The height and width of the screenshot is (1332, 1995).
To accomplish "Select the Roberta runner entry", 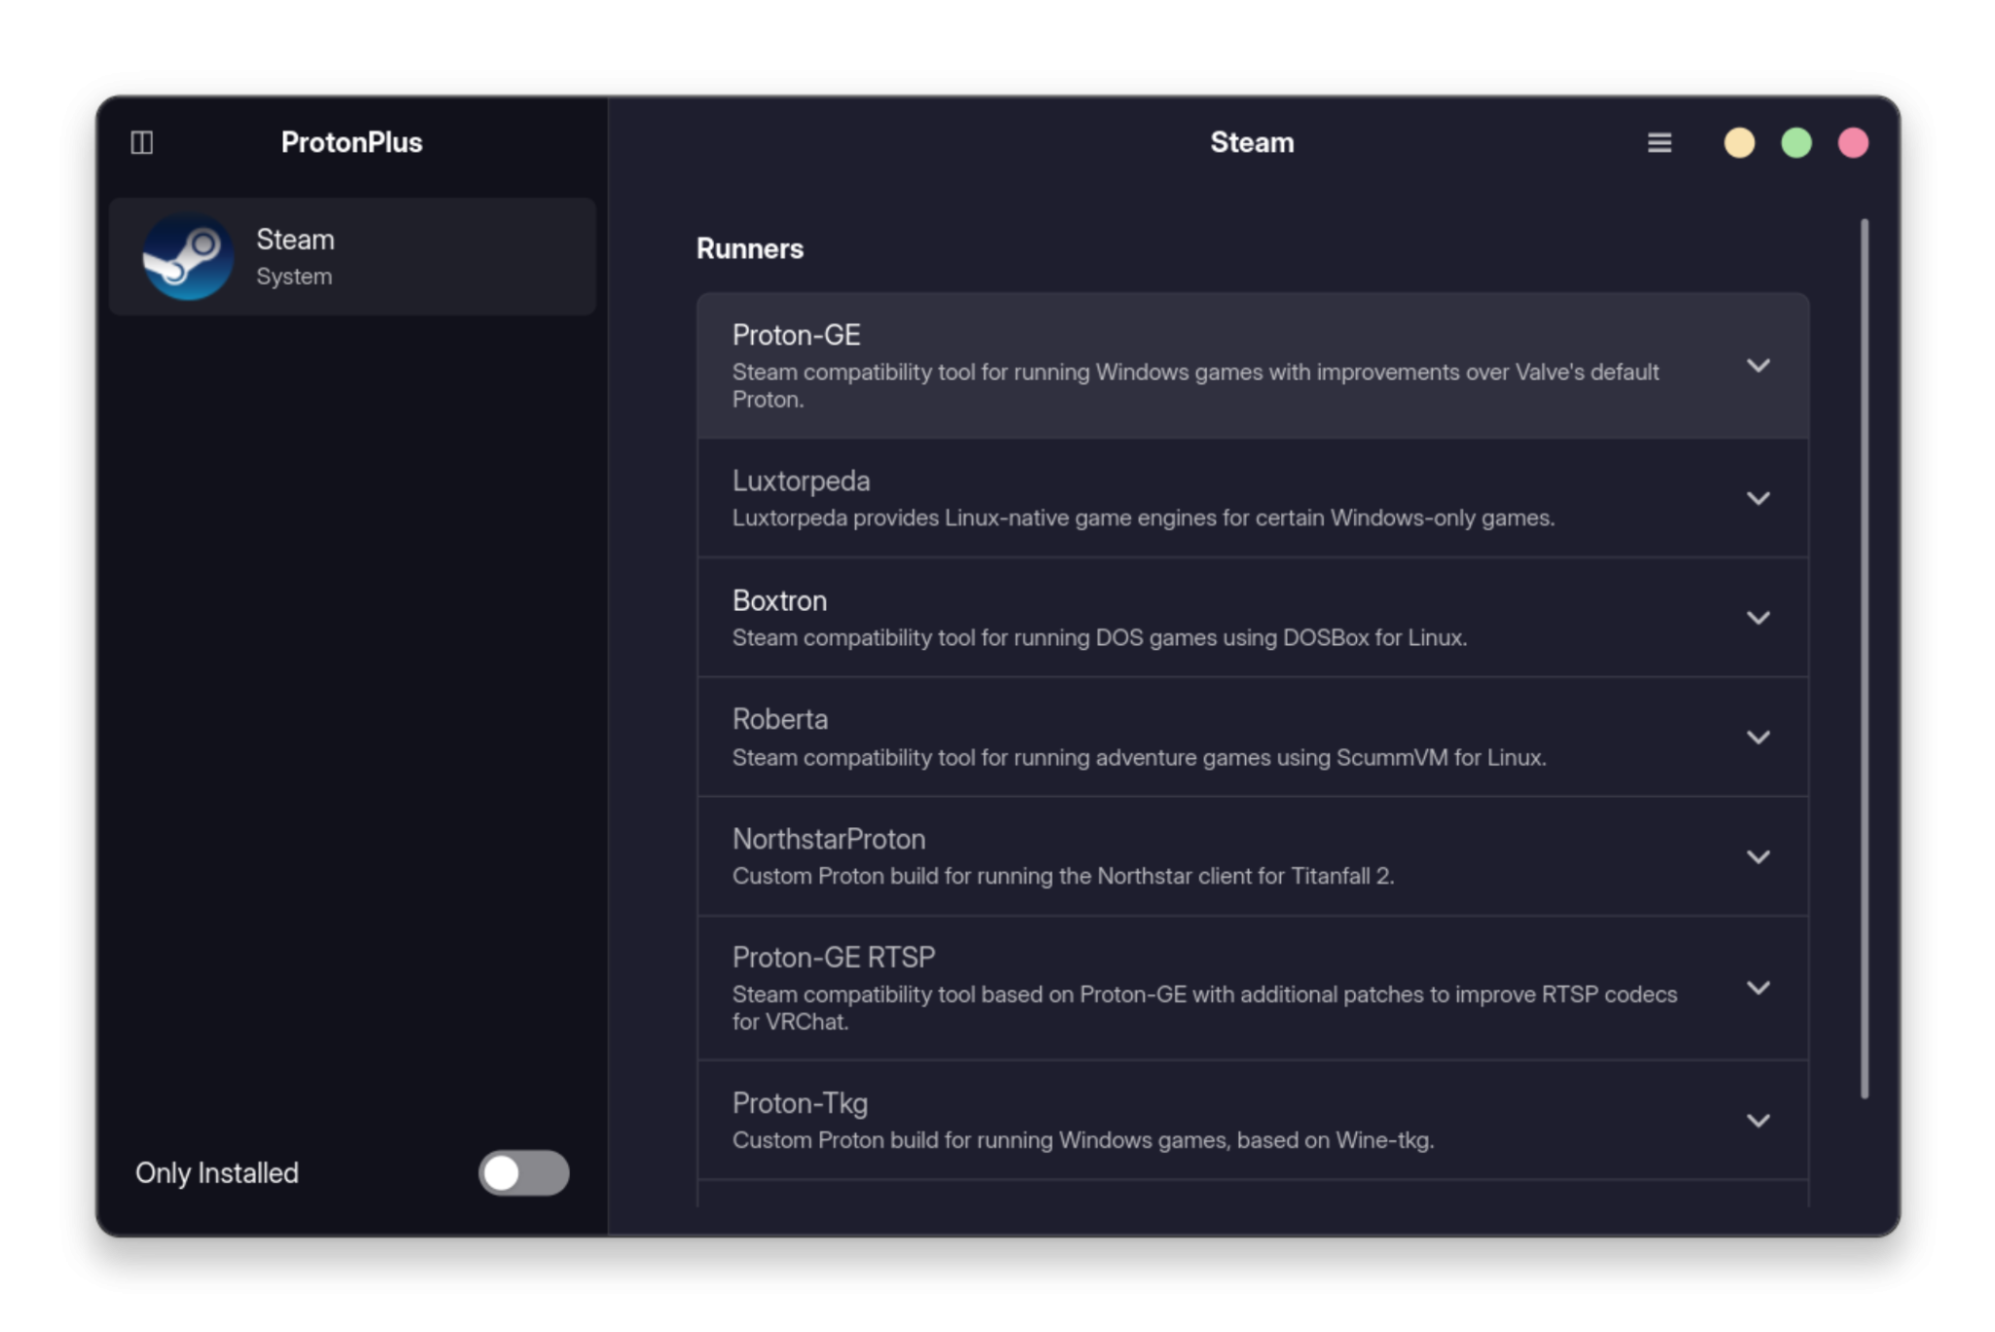I will pyautogui.click(x=1169, y=737).
